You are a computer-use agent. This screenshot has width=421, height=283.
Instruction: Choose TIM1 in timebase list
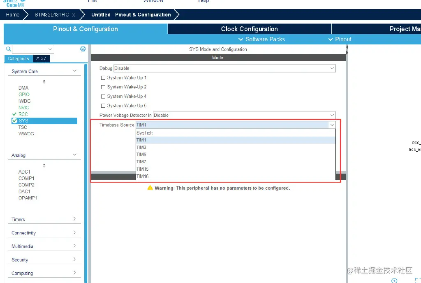(x=236, y=140)
